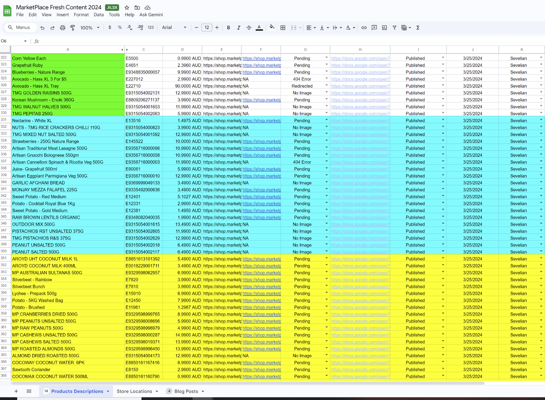Format as currency

pyautogui.click(x=110, y=27)
